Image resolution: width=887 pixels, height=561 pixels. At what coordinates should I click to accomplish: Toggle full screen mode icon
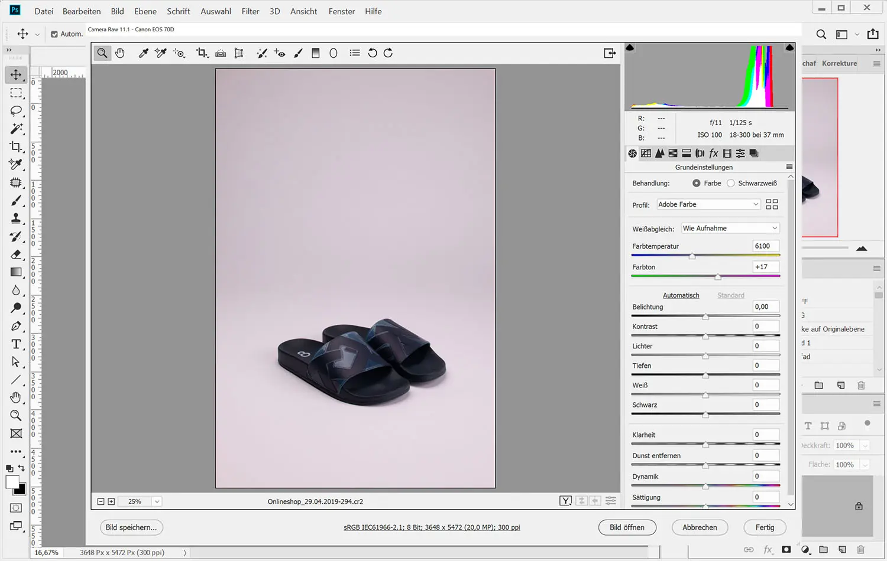[610, 53]
